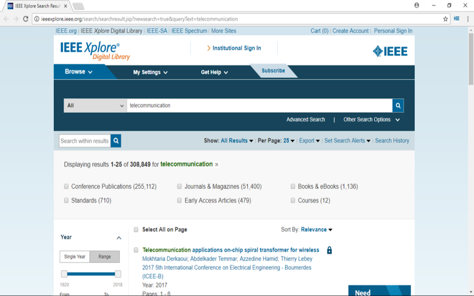
Task: Open author Thierry Lebey link
Action: [x=296, y=259]
